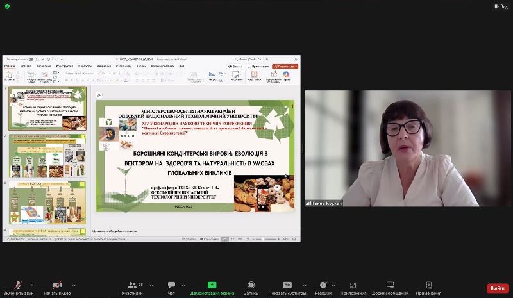
Task: Switch to the Вставка ribbon tab
Action: (x=26, y=66)
